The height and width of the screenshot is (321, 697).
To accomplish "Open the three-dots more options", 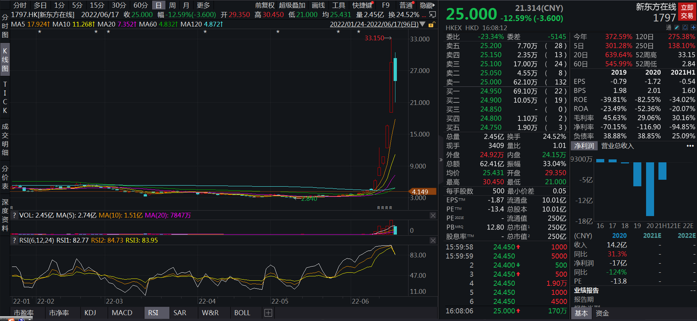I will 690,146.
